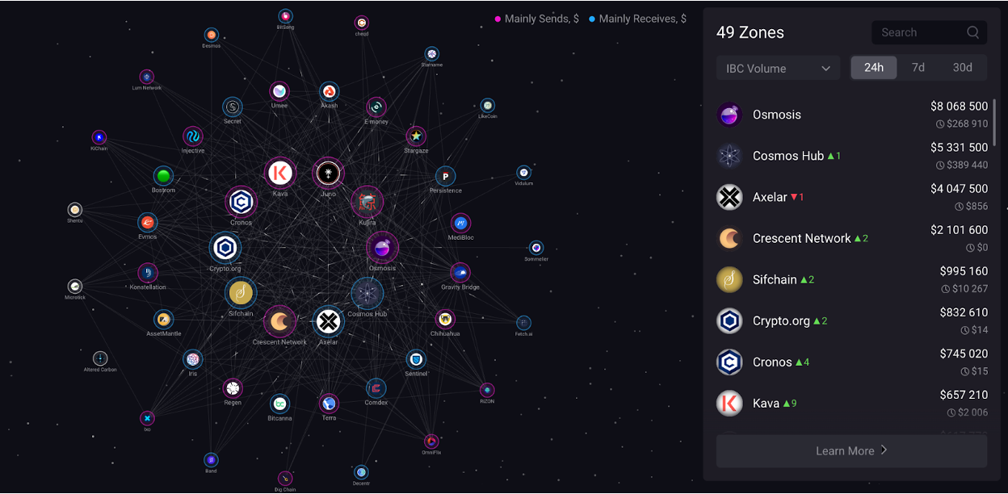
Task: Switch to the 24h time period
Action: 873,68
